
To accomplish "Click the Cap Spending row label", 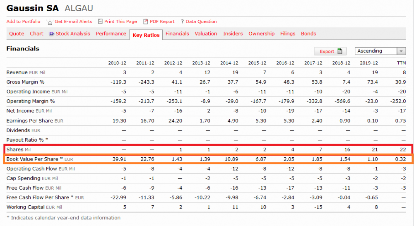I will [x=32, y=178].
